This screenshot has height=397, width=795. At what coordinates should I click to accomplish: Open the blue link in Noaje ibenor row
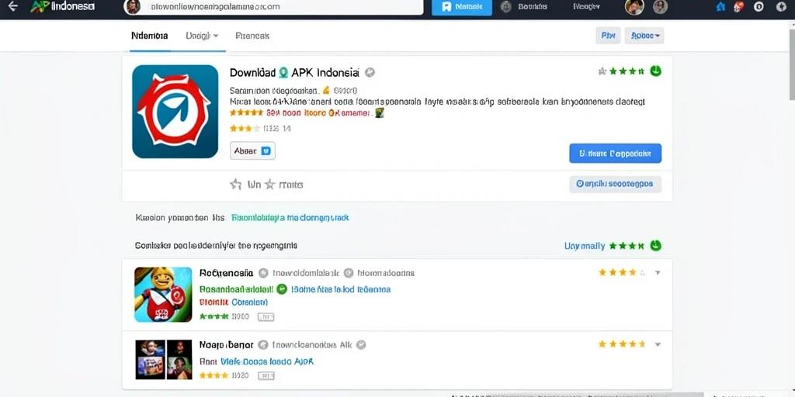(267, 362)
